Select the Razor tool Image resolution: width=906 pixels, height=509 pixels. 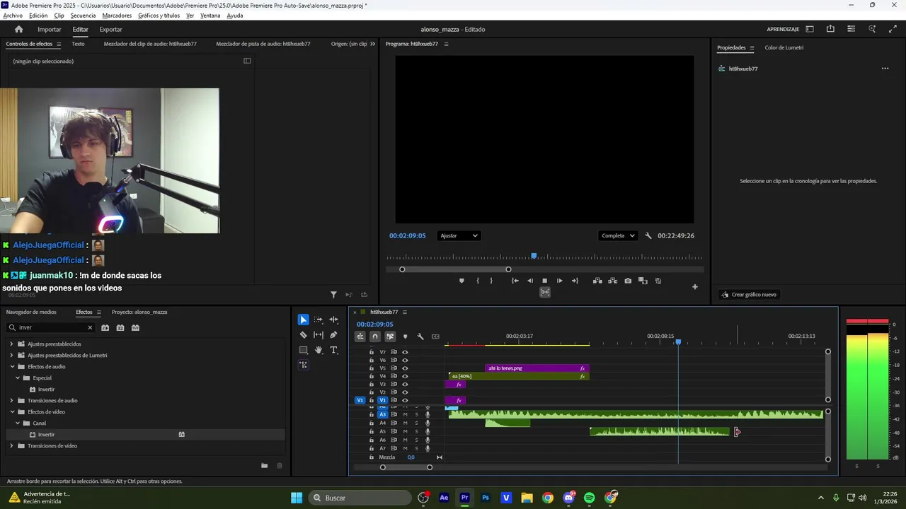[304, 335]
